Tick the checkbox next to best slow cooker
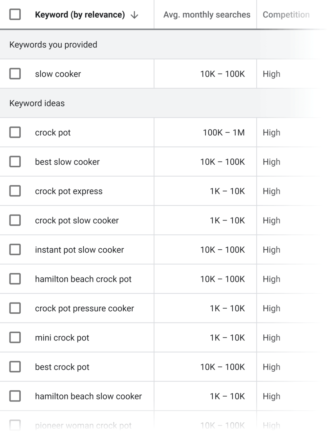The image size is (336, 436). click(x=15, y=161)
